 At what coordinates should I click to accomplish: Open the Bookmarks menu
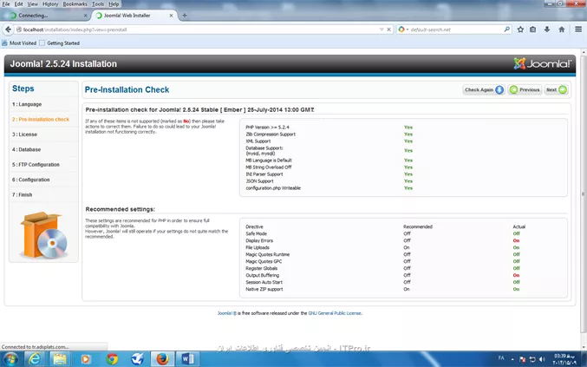[x=75, y=4]
